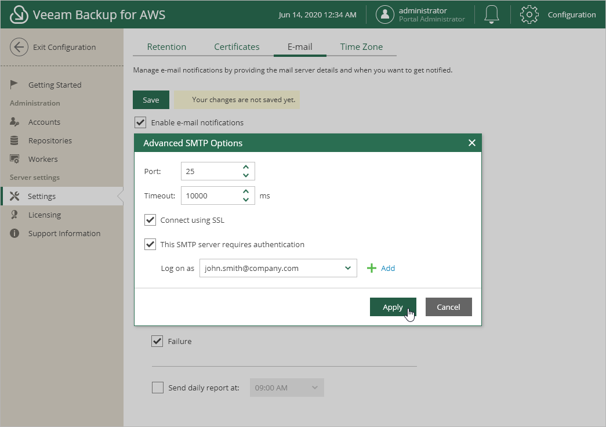Click the Cancel button

[x=449, y=307]
